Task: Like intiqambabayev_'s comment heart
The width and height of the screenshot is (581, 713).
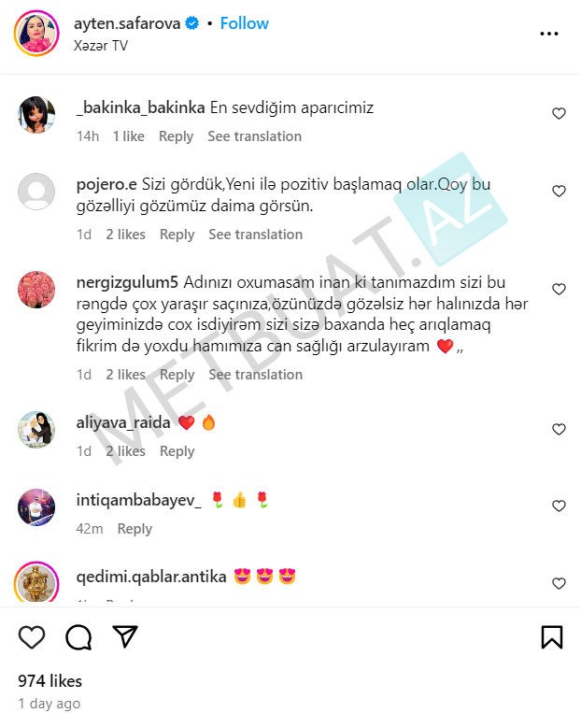Action: [559, 506]
